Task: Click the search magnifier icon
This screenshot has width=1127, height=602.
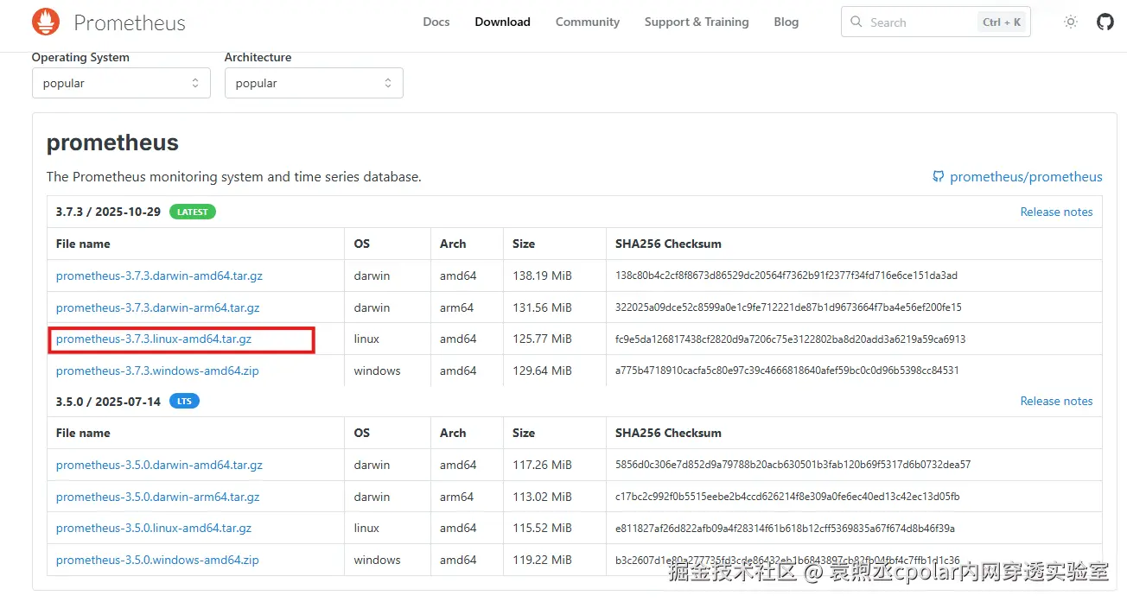Action: click(x=856, y=22)
